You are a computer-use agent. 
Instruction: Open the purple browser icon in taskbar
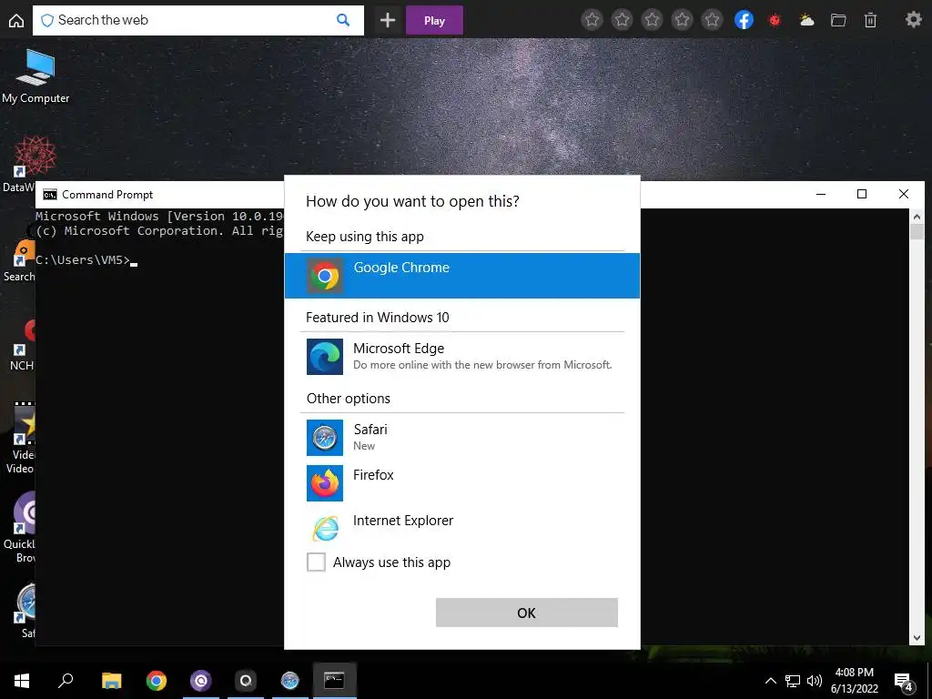pos(201,681)
